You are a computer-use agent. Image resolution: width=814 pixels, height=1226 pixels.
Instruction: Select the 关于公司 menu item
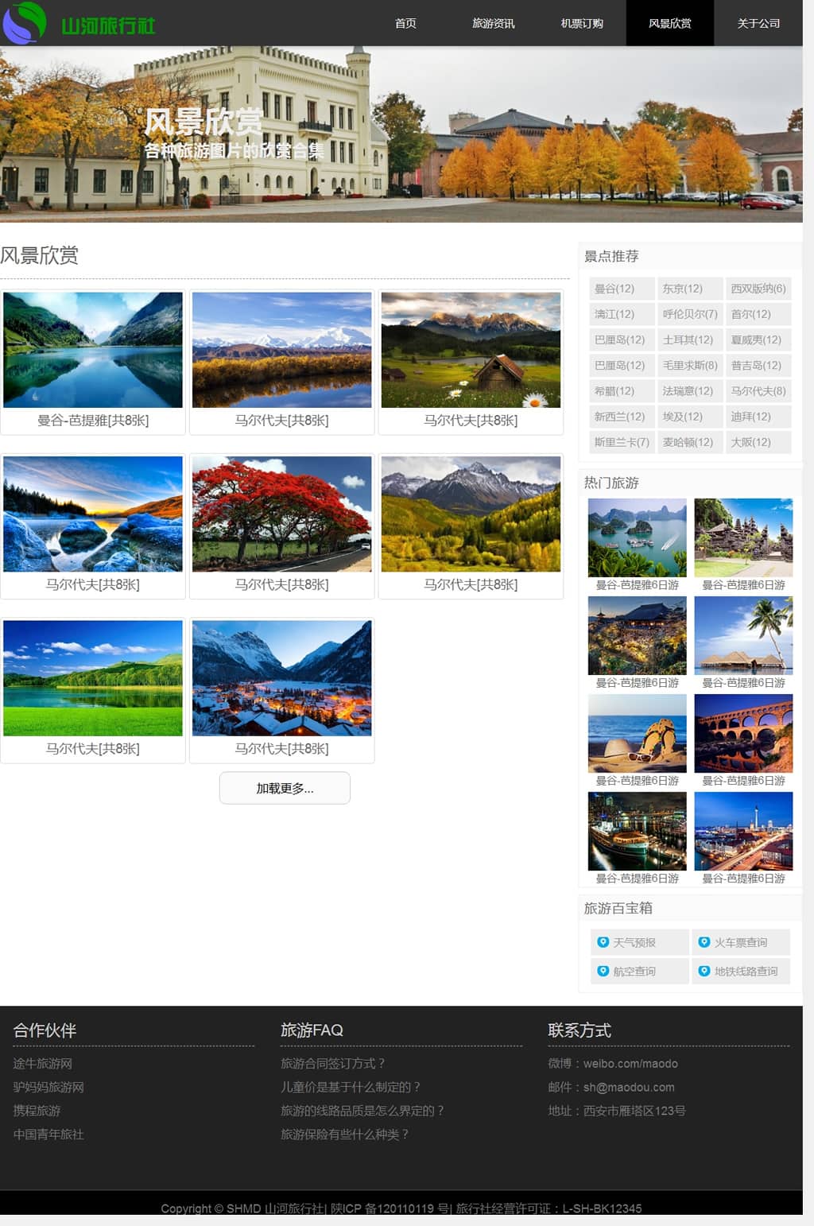[758, 23]
